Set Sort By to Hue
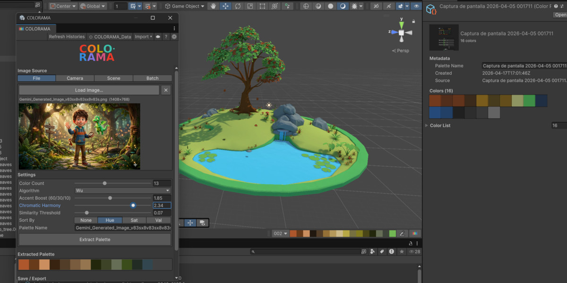This screenshot has height=283, width=567. [x=110, y=220]
